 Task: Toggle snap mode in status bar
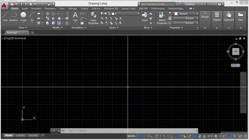[x=144, y=136]
